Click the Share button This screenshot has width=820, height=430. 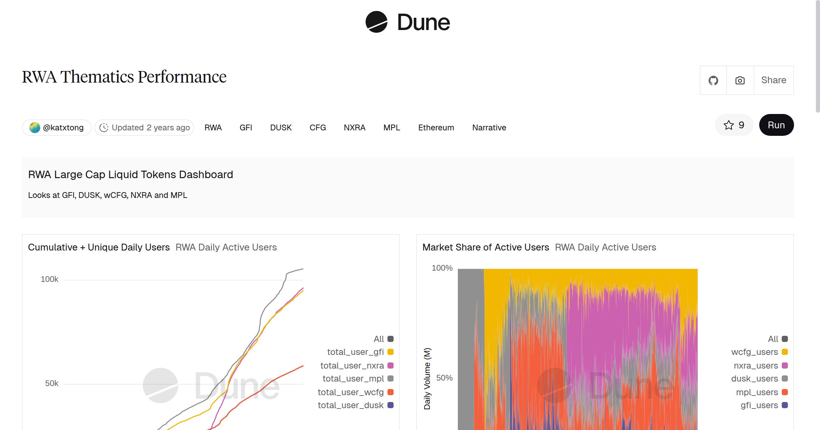click(774, 81)
